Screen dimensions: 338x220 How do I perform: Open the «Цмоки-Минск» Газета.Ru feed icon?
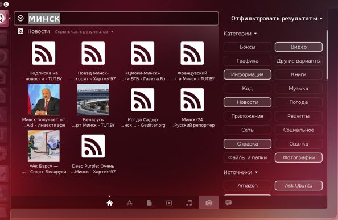tap(143, 53)
